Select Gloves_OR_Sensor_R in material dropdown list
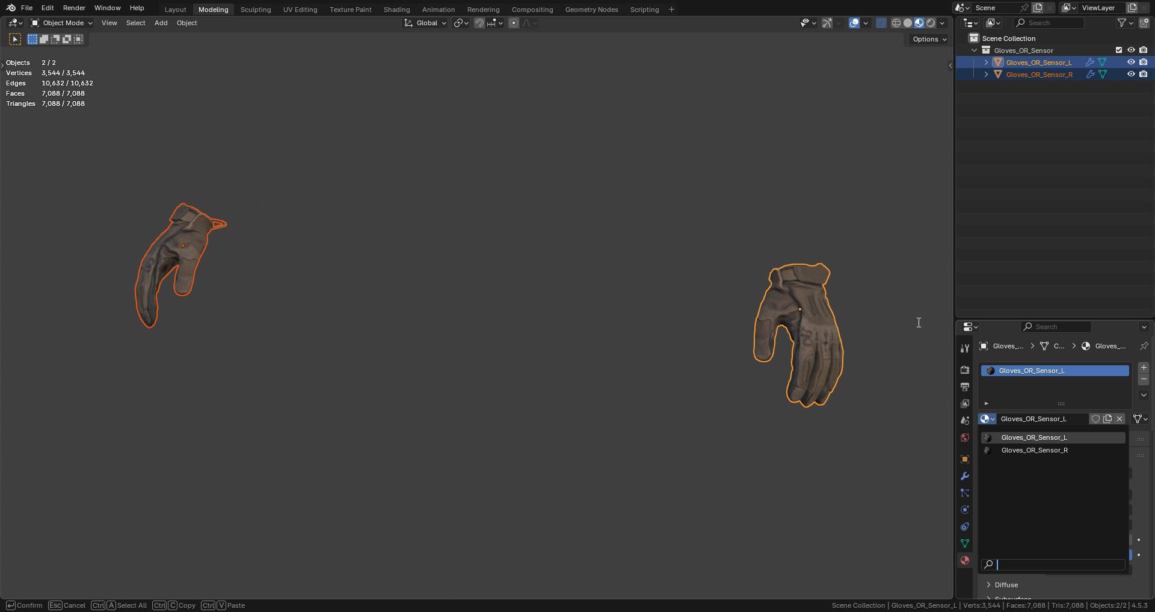The image size is (1155, 612). pos(1034,450)
